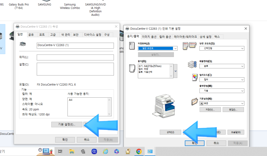Image resolution: width=267 pixels, height=156 pixels.
Task: Select the 용지/출력 tab
Action: click(x=133, y=36)
